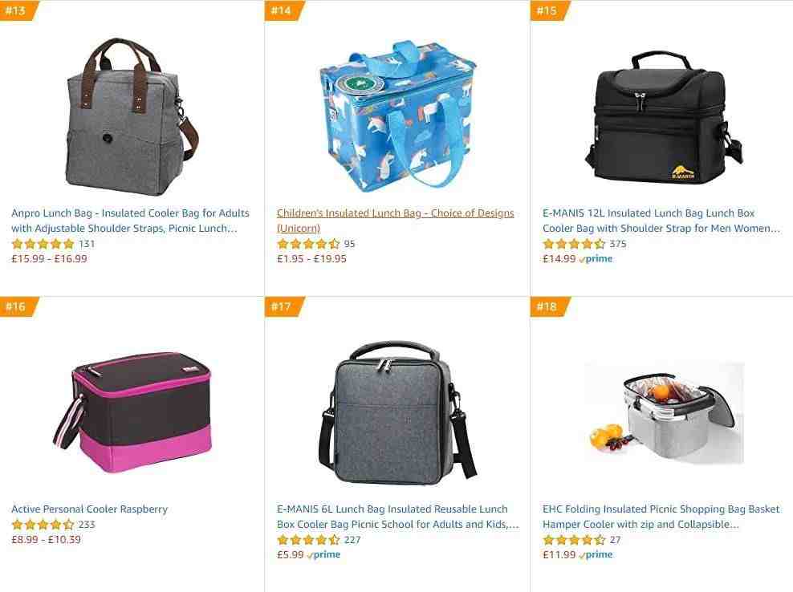This screenshot has width=793, height=592.
Task: Click star rating of unicorn lunch bag
Action: tap(308, 244)
